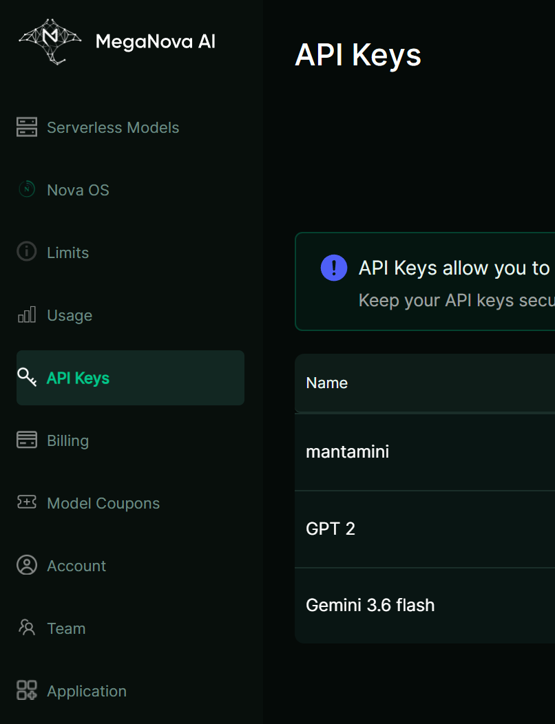This screenshot has height=724, width=555.
Task: Click the Name column header
Action: click(x=326, y=383)
